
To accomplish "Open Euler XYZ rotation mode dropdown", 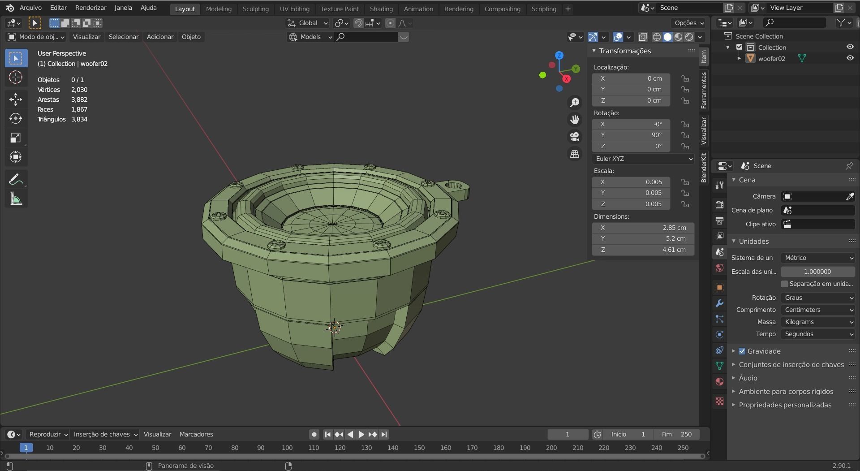I will pos(643,159).
